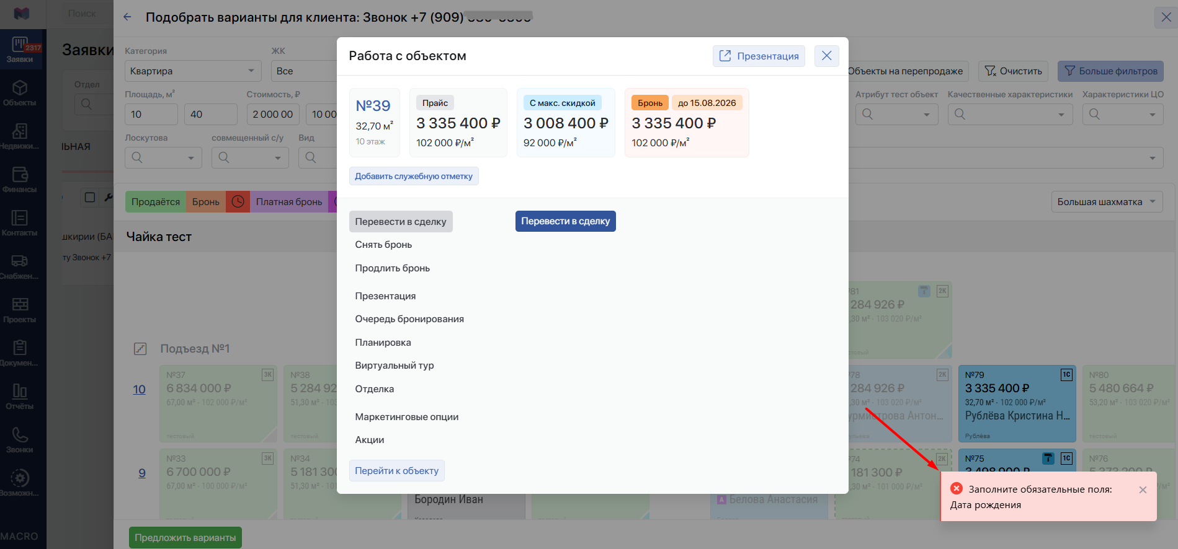This screenshot has height=549, width=1178.
Task: Open the Качественные характеристики dropdown
Action: tap(1010, 114)
